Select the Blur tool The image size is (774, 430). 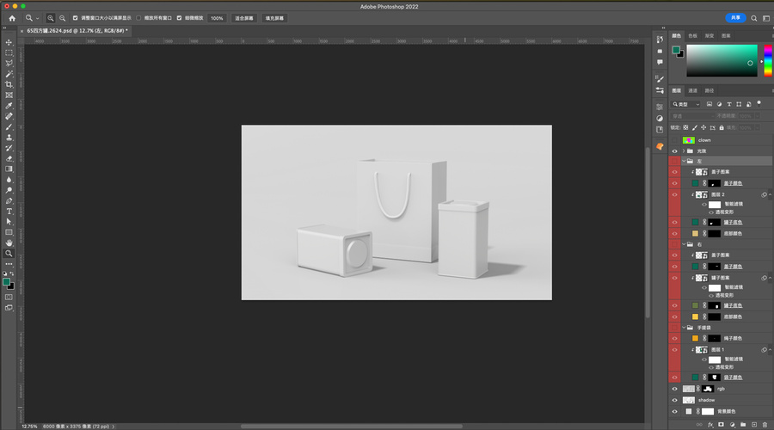[9, 180]
